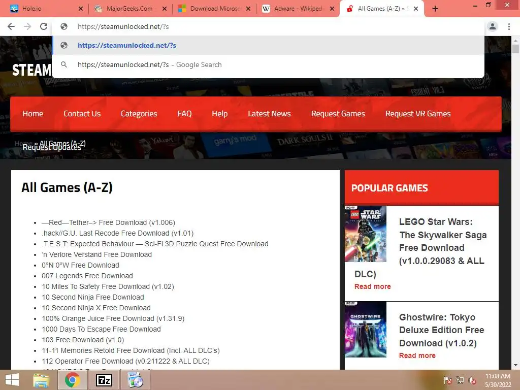The width and height of the screenshot is (520, 390).
Task: Open the taskbar clock and date
Action: [x=498, y=380]
